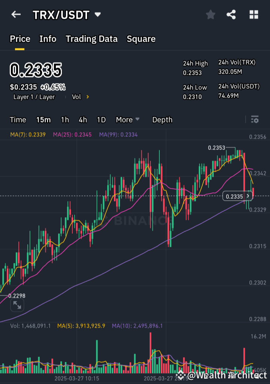Select the Time axis option
This screenshot has height=384, width=270.
point(18,119)
